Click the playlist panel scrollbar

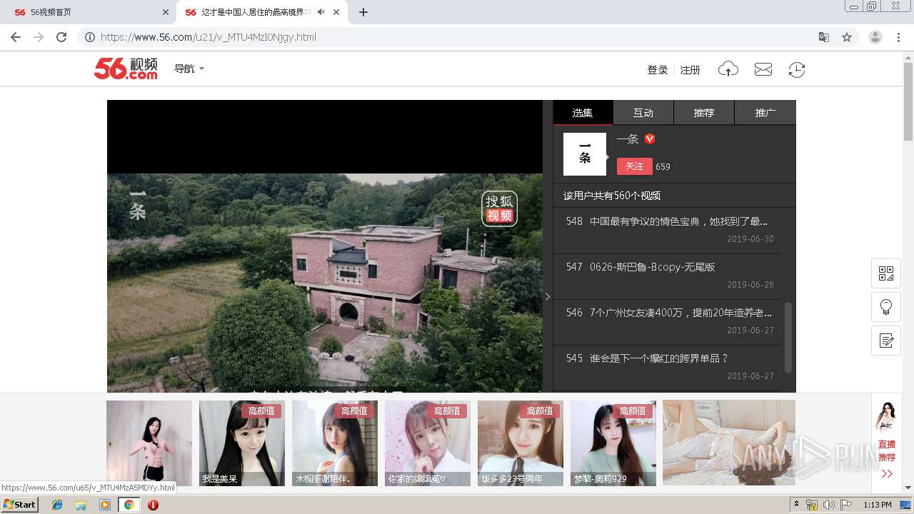pos(788,337)
